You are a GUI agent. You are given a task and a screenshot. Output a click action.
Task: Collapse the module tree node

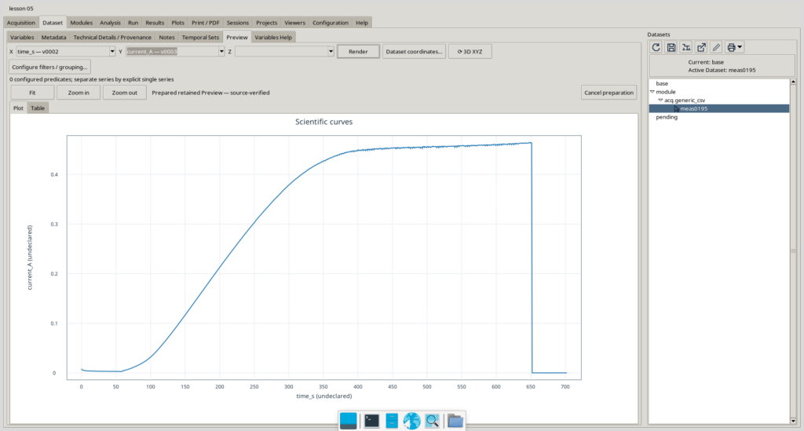coord(652,92)
